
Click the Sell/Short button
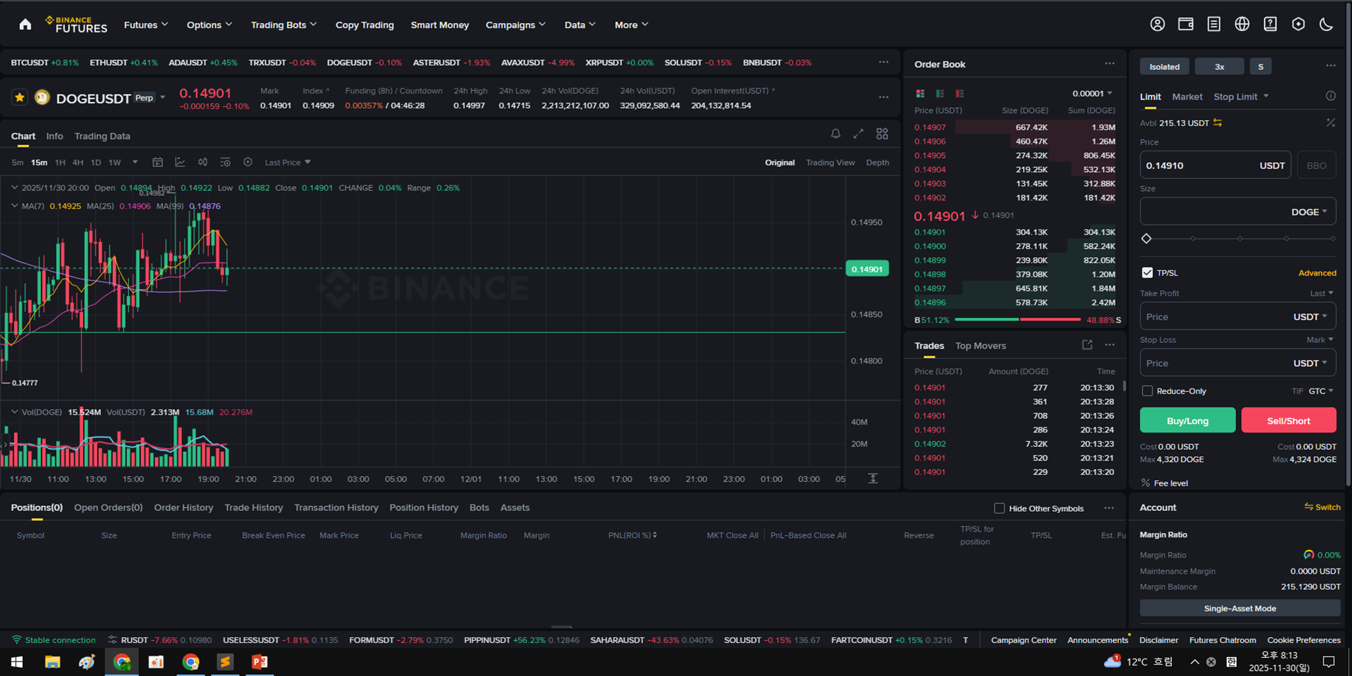(x=1289, y=420)
